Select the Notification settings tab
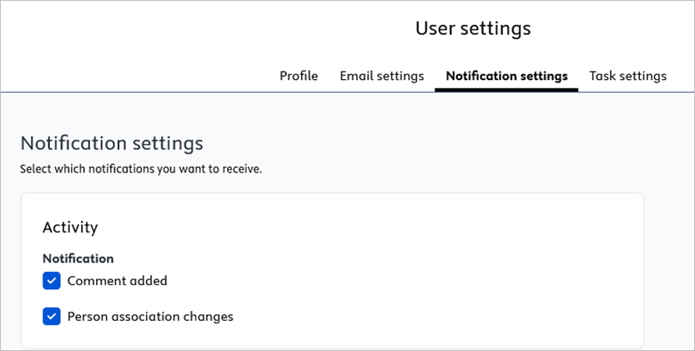695x351 pixels. coord(506,76)
